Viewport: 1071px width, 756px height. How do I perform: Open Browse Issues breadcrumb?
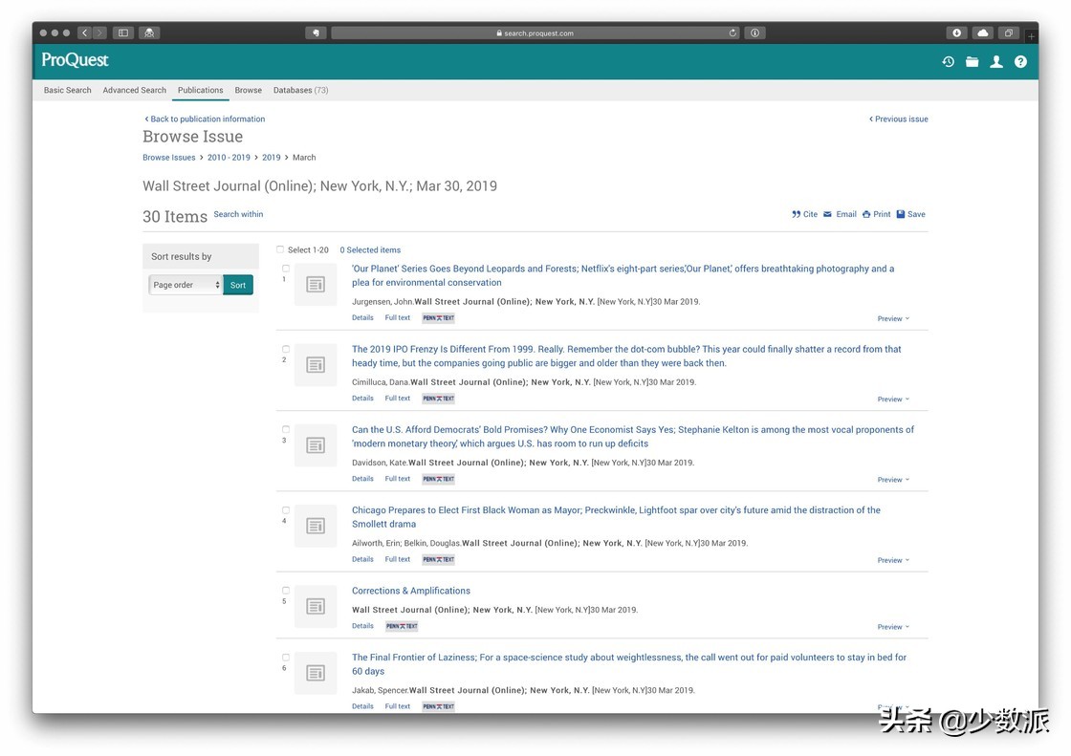click(x=168, y=158)
